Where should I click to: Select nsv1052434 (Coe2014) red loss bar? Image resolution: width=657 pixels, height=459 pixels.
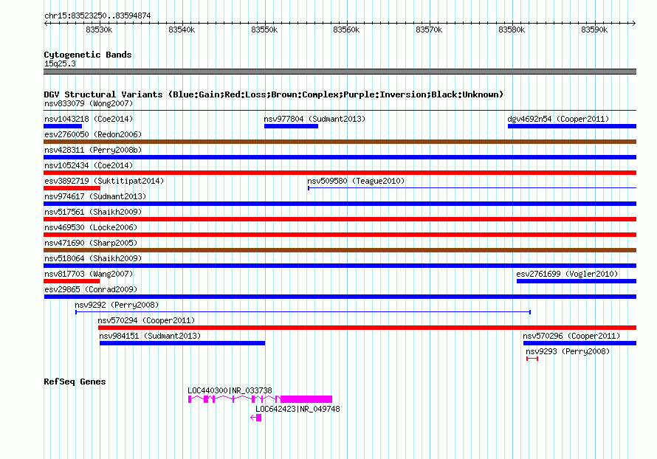(340, 173)
